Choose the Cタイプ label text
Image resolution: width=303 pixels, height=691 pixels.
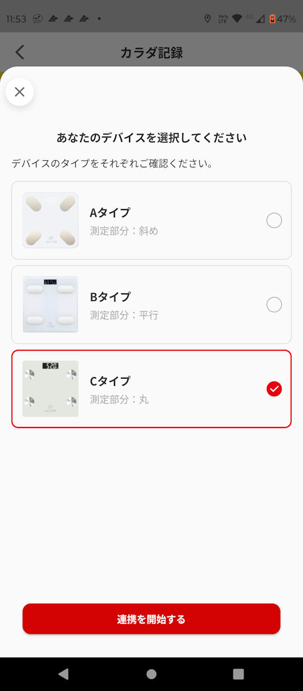110,381
